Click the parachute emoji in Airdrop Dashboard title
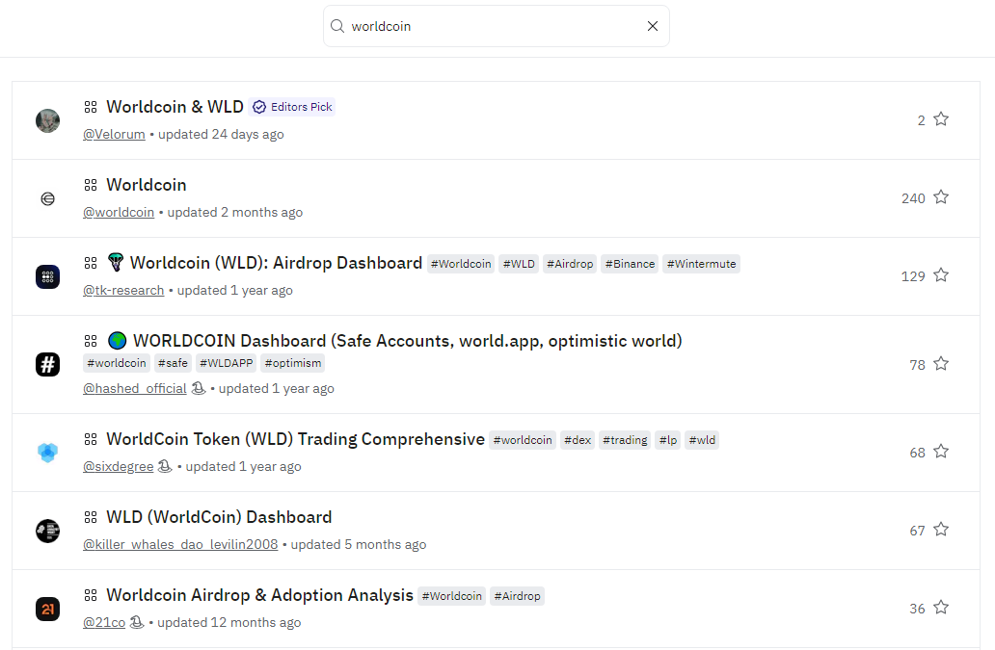The height and width of the screenshot is (650, 995). [x=116, y=262]
